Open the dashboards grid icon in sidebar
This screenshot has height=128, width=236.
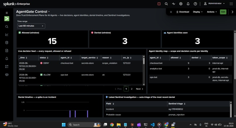[x=7, y=66]
